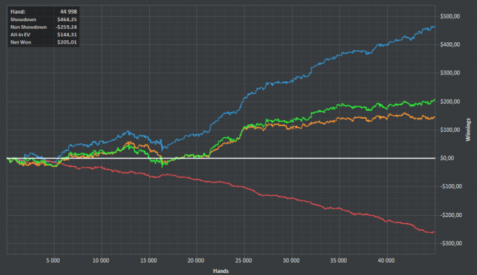Click the '20 000' x-axis tick label
The width and height of the screenshot is (477, 275).
[196, 261]
